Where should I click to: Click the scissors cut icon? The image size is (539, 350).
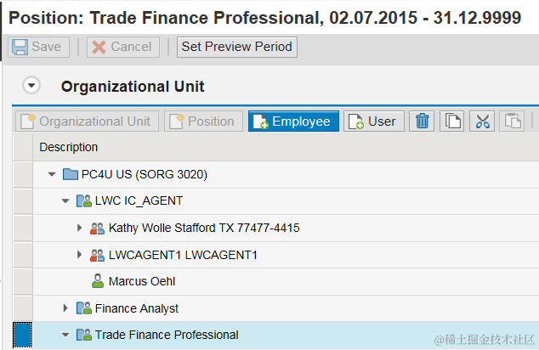point(483,121)
